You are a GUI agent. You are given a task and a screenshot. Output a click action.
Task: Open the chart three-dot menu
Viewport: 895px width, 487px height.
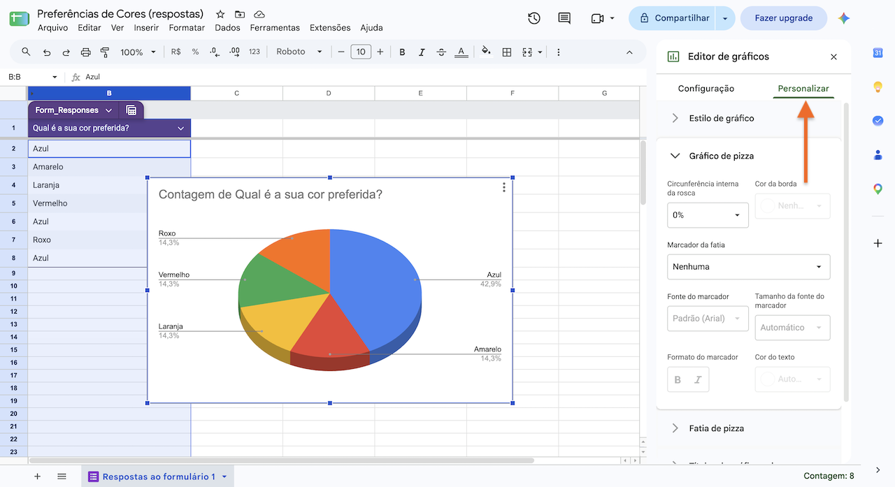tap(504, 187)
